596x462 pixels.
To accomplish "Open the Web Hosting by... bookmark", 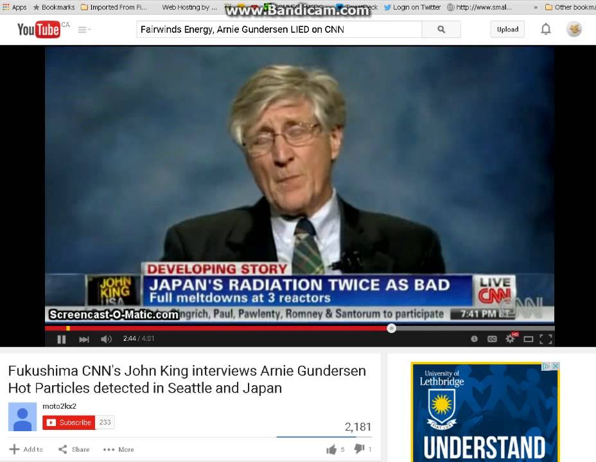I will point(189,7).
